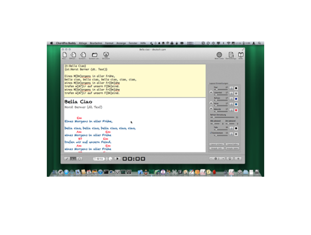
Task: Open the Anzeige menu
Action: [x=121, y=43]
